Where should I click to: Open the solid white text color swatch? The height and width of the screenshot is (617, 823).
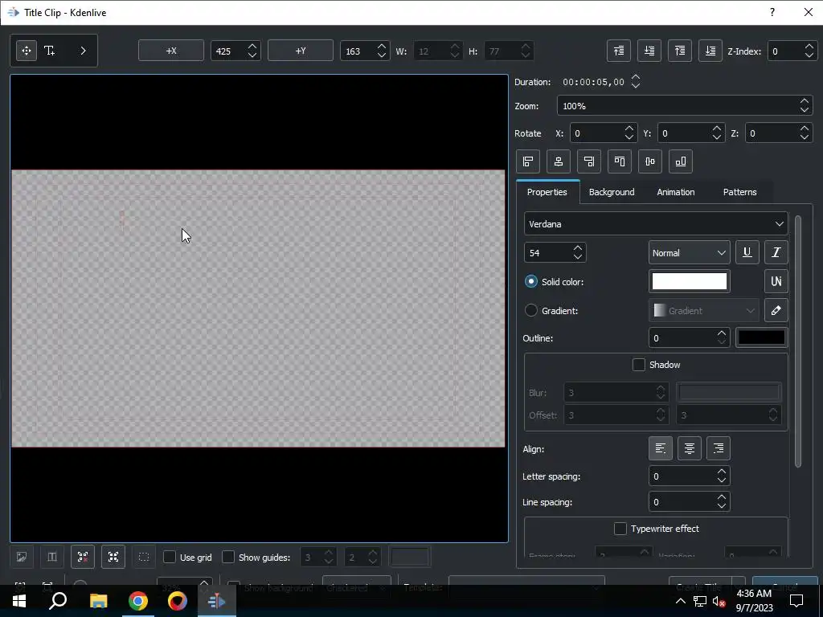tap(689, 281)
